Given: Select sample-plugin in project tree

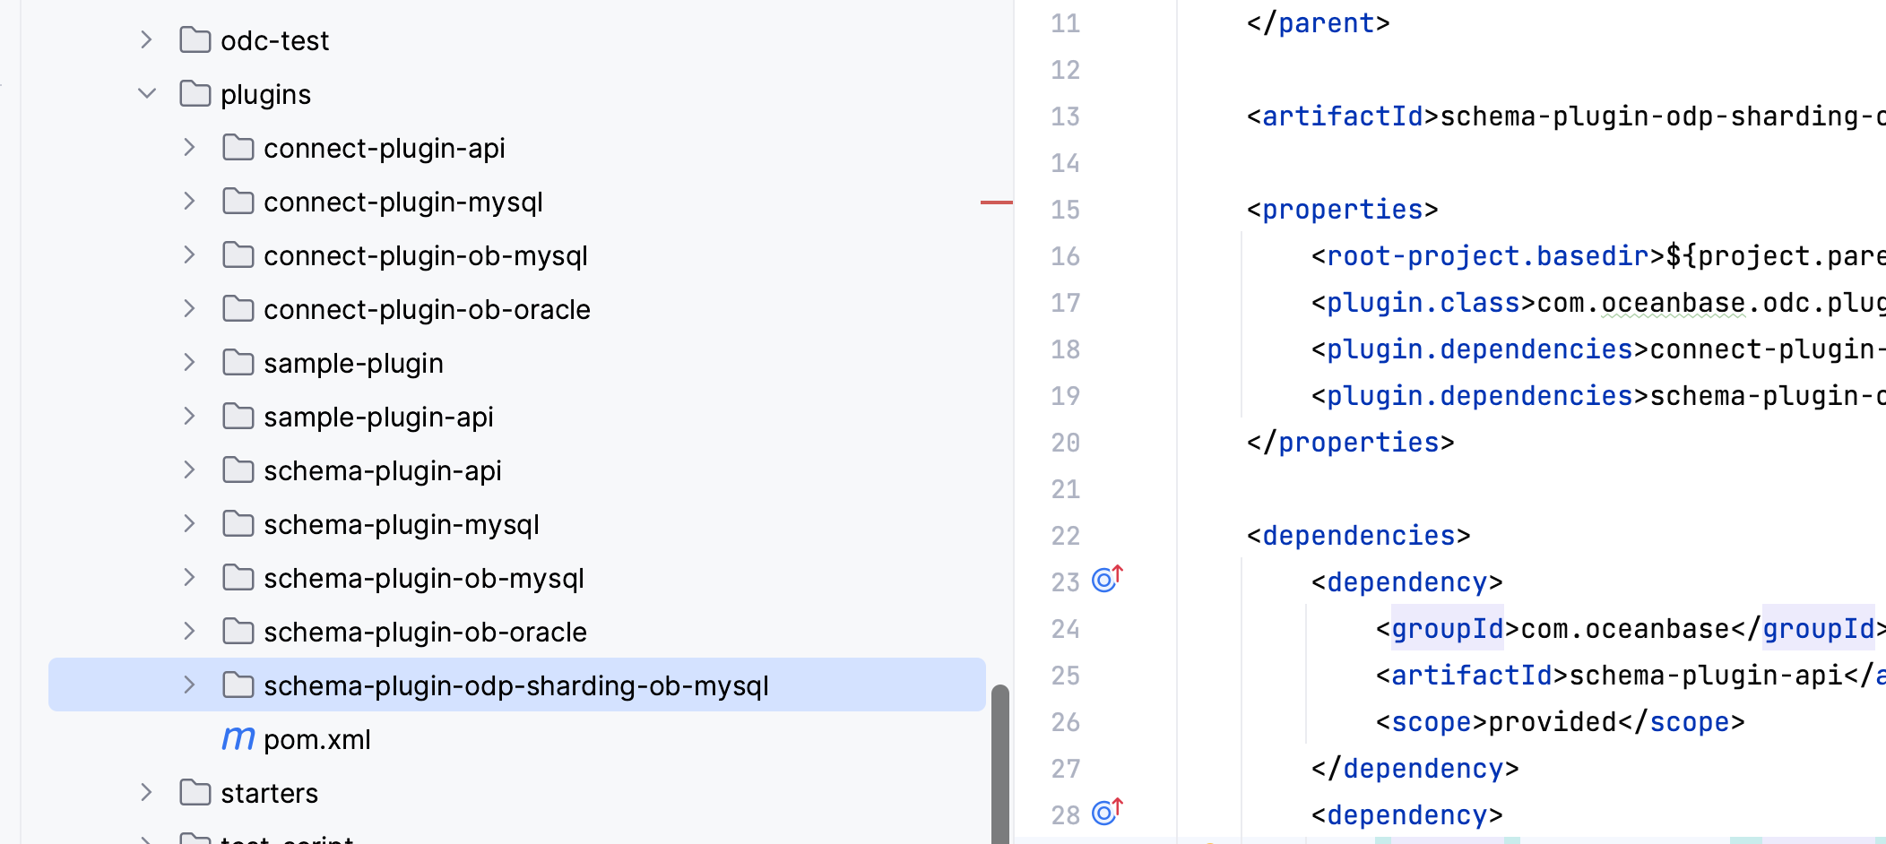Looking at the screenshot, I should pos(353,364).
